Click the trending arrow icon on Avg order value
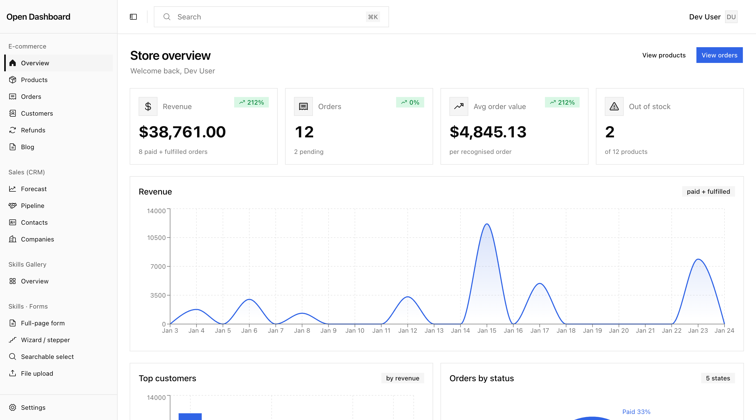 459,106
